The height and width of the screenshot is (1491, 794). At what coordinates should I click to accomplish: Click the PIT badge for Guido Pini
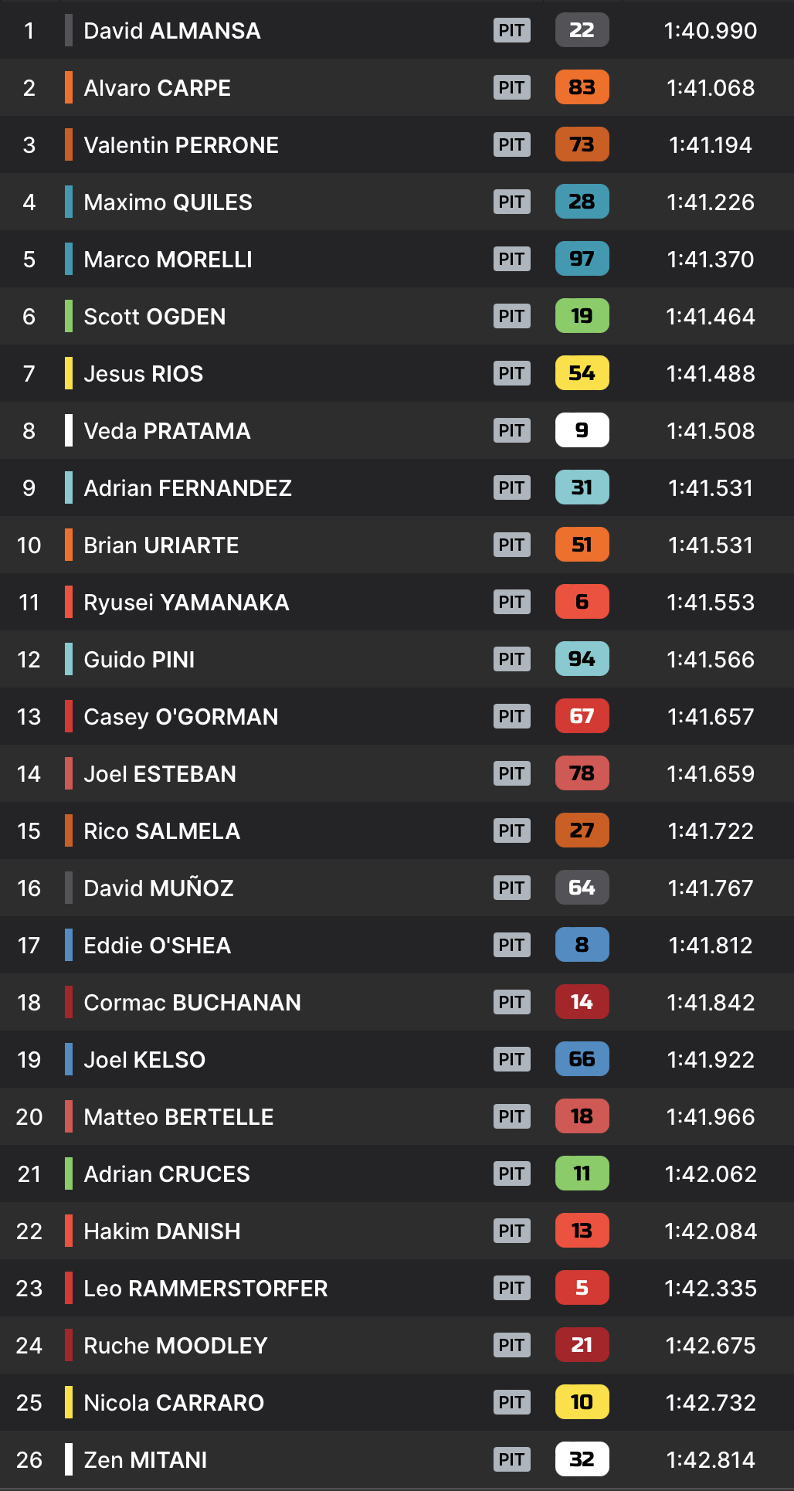[511, 659]
